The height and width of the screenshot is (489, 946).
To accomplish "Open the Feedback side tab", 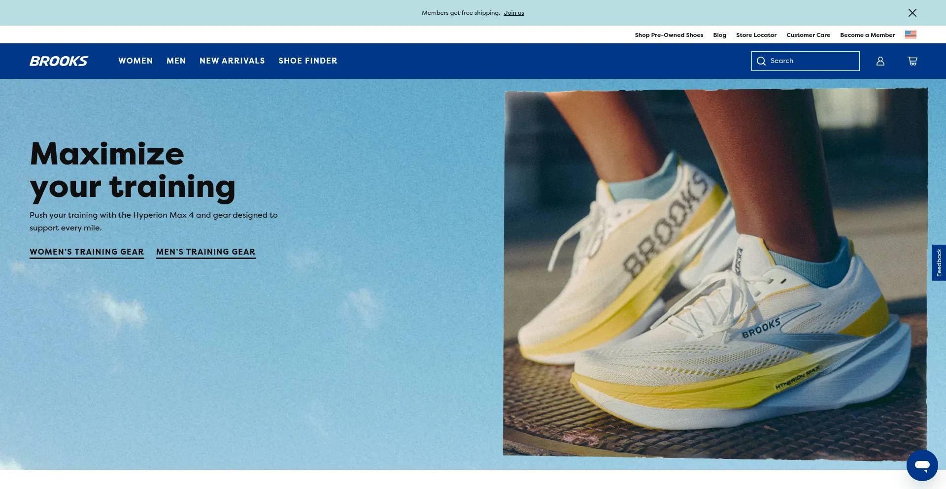I will pyautogui.click(x=939, y=262).
